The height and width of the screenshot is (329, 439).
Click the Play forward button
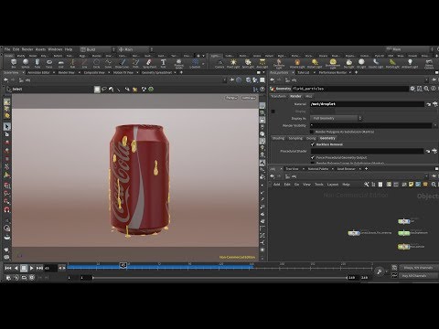click(32, 268)
